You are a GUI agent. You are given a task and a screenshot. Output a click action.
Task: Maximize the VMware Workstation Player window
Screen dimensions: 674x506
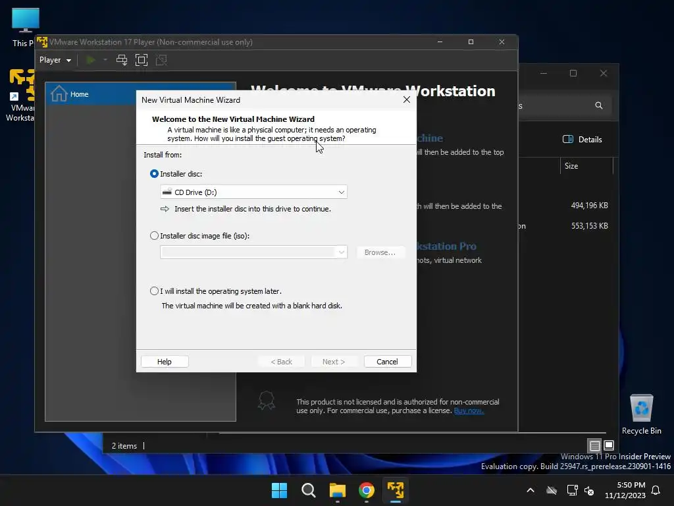(471, 42)
